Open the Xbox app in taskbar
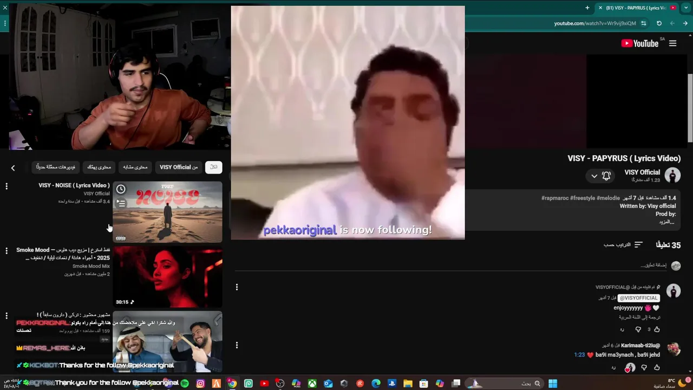The image size is (693, 390). 312,383
